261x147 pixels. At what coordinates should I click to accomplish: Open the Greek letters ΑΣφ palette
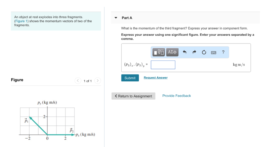pos(172,52)
